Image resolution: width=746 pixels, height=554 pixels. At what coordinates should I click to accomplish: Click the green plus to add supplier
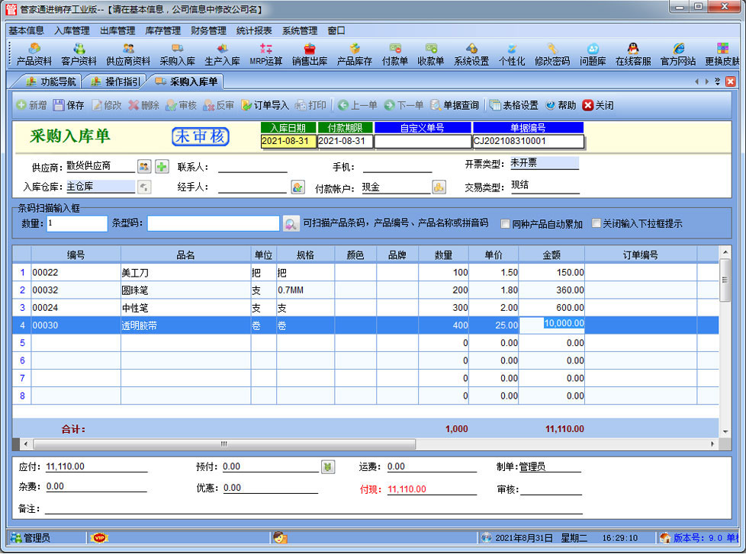tap(162, 167)
